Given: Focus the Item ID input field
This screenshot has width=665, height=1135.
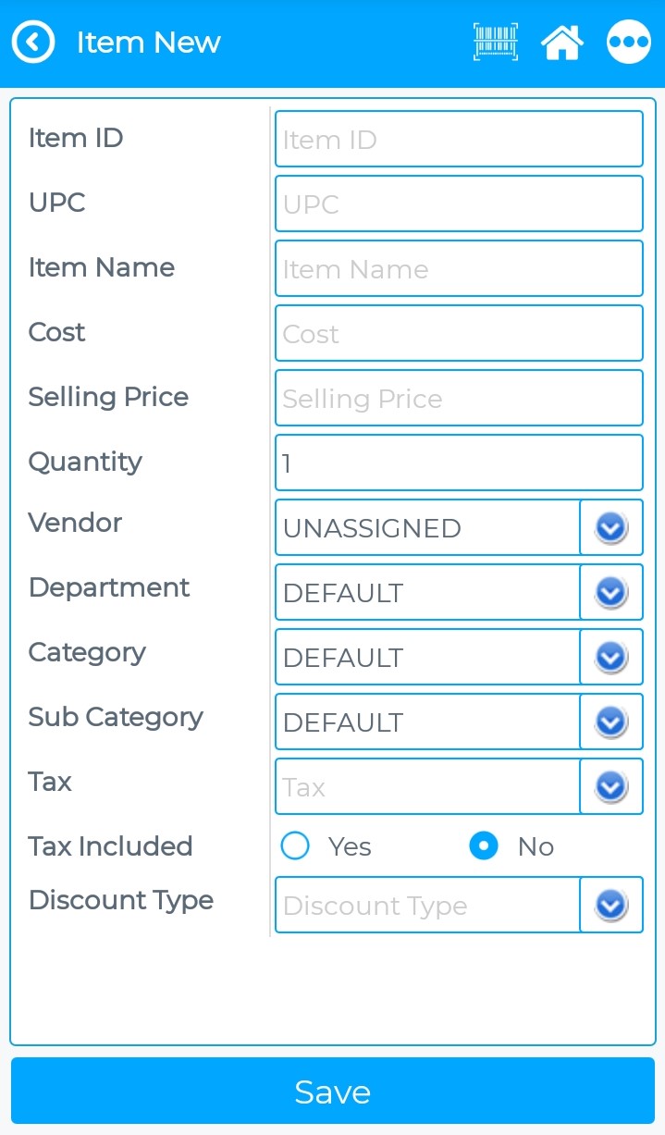Looking at the screenshot, I should 459,140.
